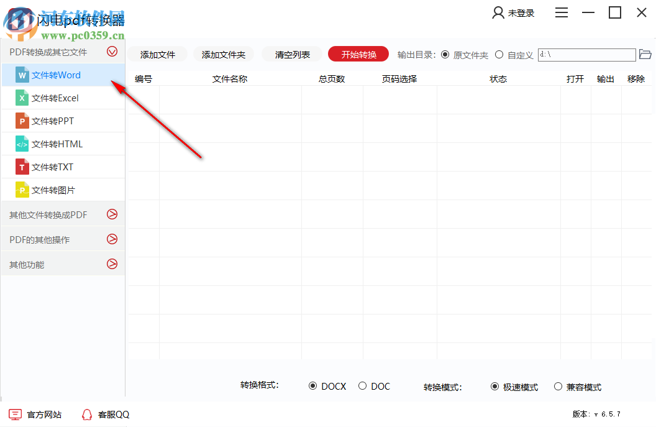The width and height of the screenshot is (656, 427).
Task: Choose DOC as the conversion format
Action: point(362,386)
